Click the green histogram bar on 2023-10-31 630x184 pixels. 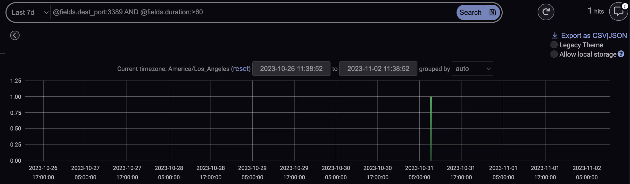pos(431,128)
